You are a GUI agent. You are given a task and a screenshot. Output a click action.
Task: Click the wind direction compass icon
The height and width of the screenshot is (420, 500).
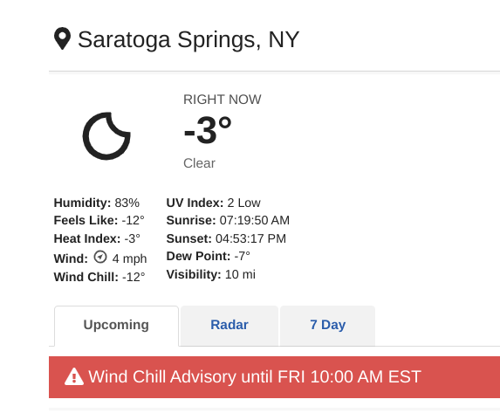tap(100, 257)
